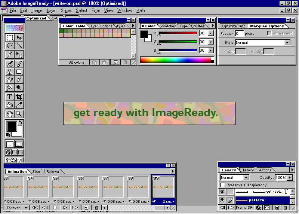Select the Rubber Stamp tool
This screenshot has width=299, height=214.
click(10, 72)
